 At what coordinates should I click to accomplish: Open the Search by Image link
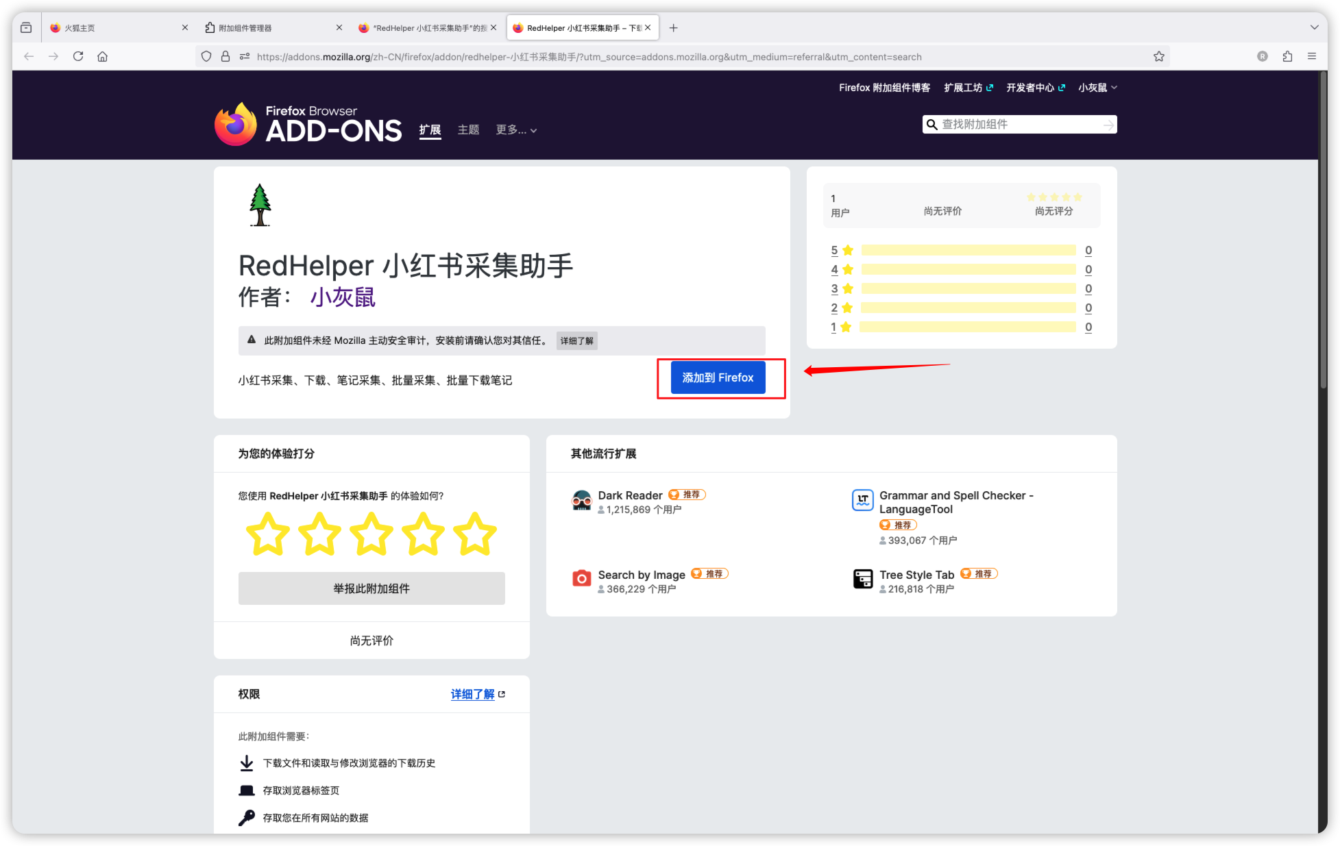pos(642,575)
